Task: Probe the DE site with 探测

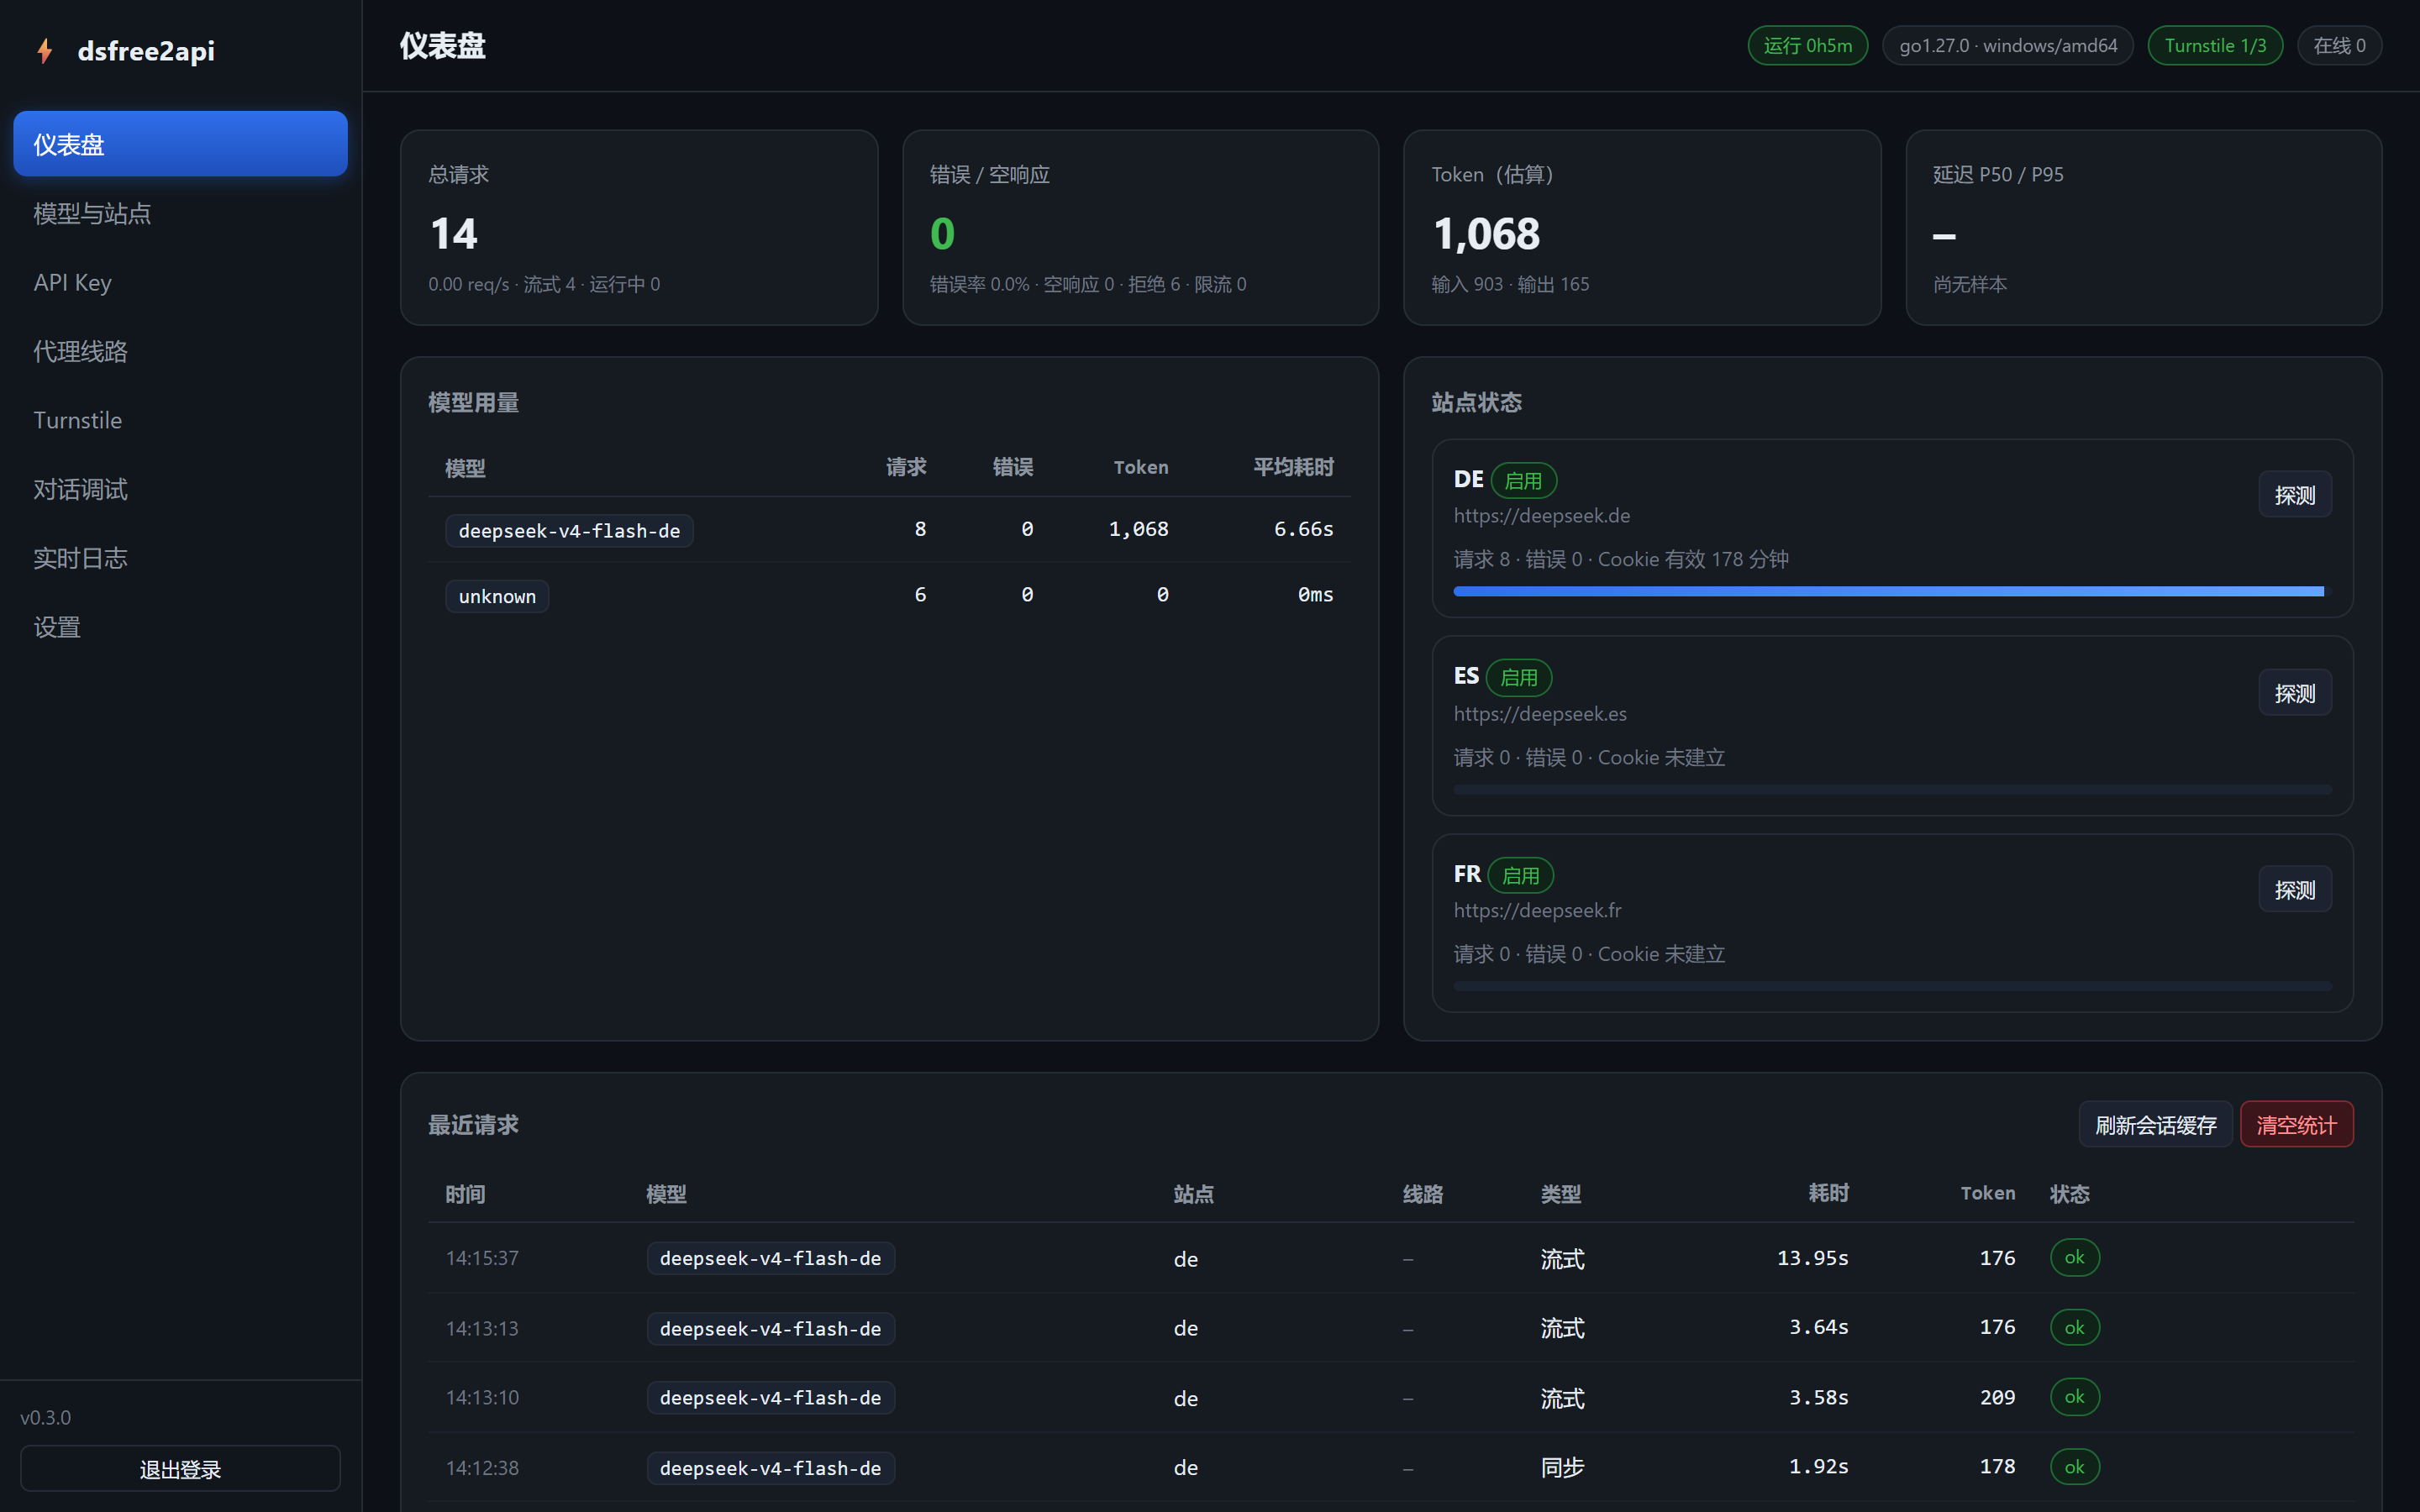Action: tap(2295, 495)
